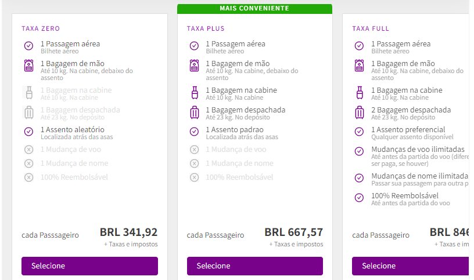Screen dimensions: 474x280
Task: Click cabin bag icon in Taxa Plus
Action: tap(195, 93)
